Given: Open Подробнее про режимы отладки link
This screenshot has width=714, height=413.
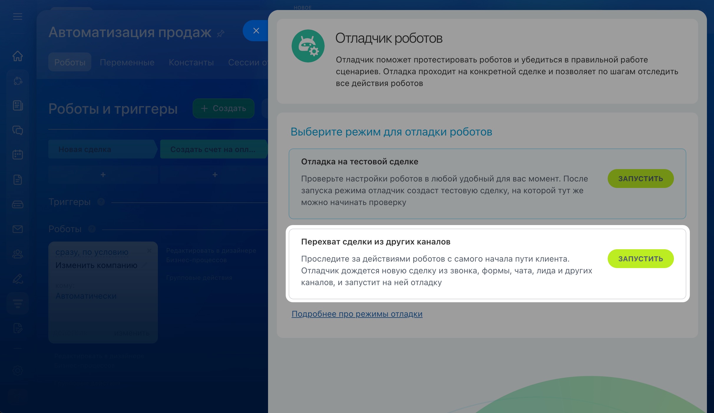Looking at the screenshot, I should click(357, 314).
